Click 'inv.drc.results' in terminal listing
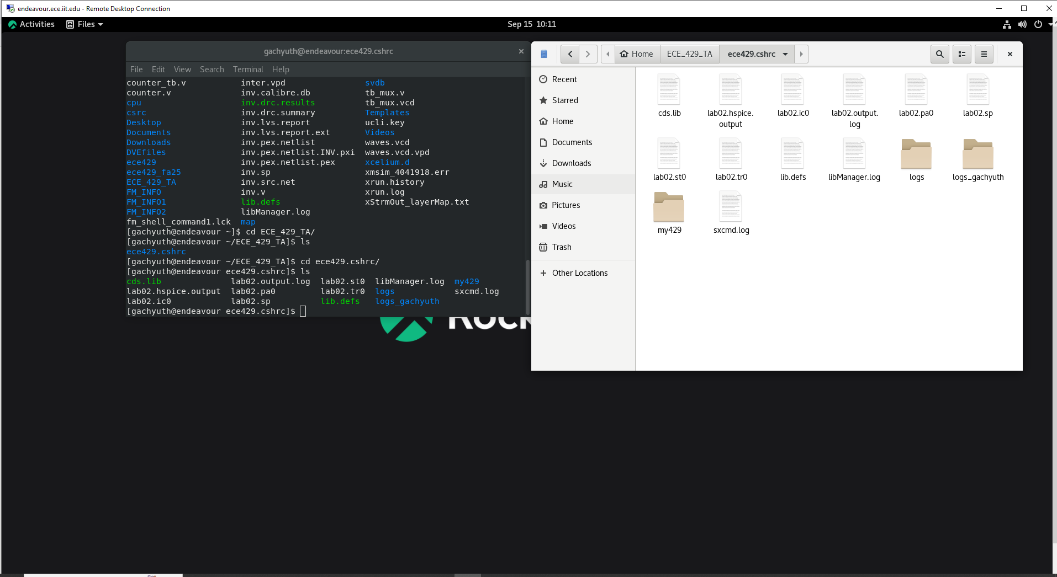The height and width of the screenshot is (577, 1057). 278,103
